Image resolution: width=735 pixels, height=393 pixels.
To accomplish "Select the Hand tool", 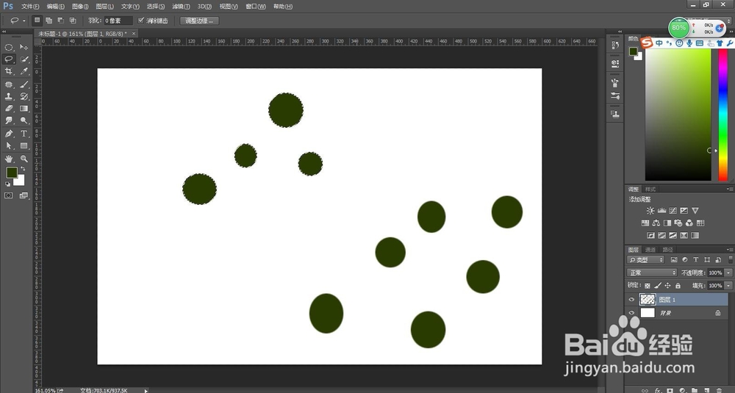I will pyautogui.click(x=8, y=159).
